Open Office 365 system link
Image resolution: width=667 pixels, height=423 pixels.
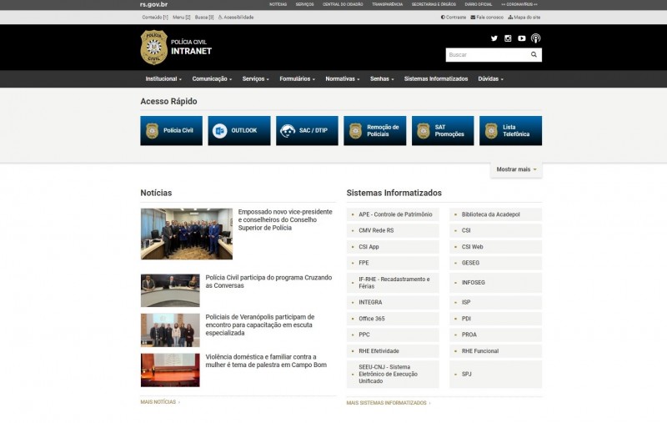point(393,319)
